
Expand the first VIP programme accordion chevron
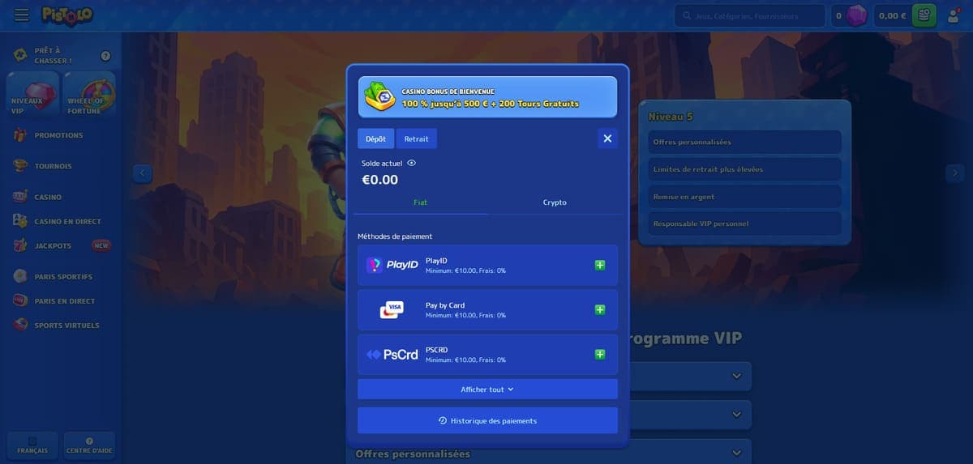click(736, 376)
